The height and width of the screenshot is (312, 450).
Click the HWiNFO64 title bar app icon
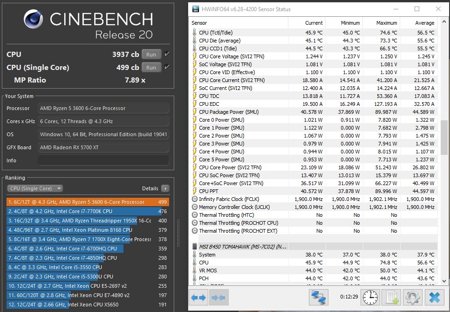pos(196,9)
